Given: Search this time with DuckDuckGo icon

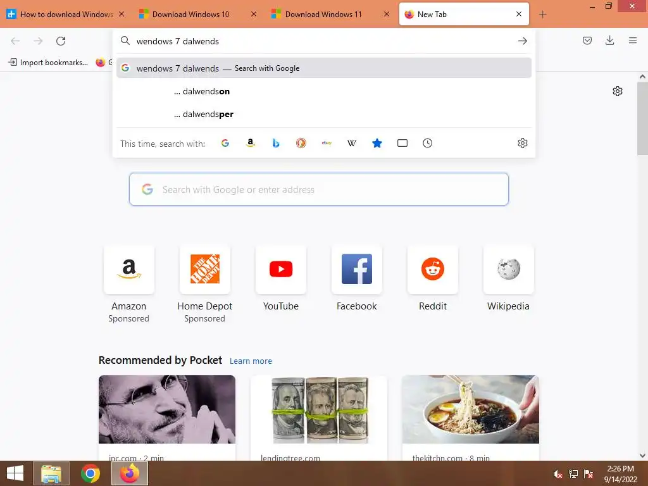Looking at the screenshot, I should pos(301,143).
